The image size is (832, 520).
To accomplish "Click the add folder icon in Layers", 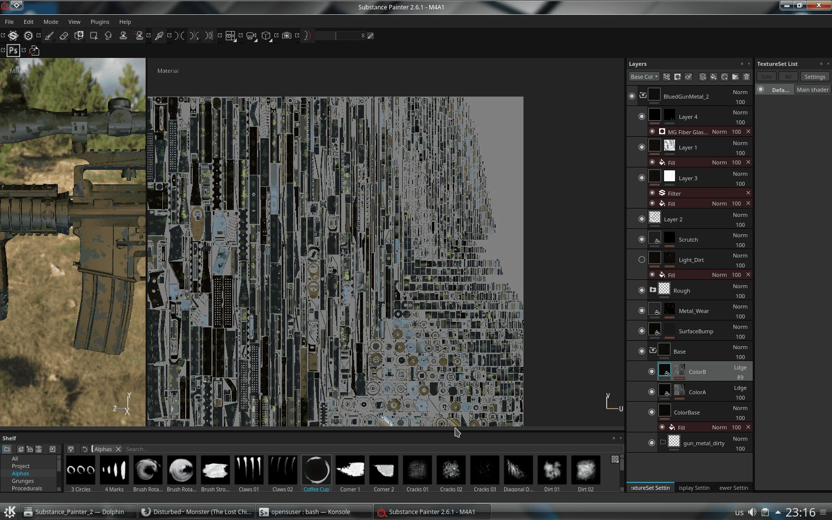I will [735, 77].
